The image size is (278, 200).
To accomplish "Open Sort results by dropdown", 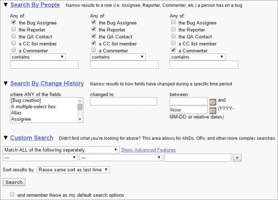I will (73, 170).
